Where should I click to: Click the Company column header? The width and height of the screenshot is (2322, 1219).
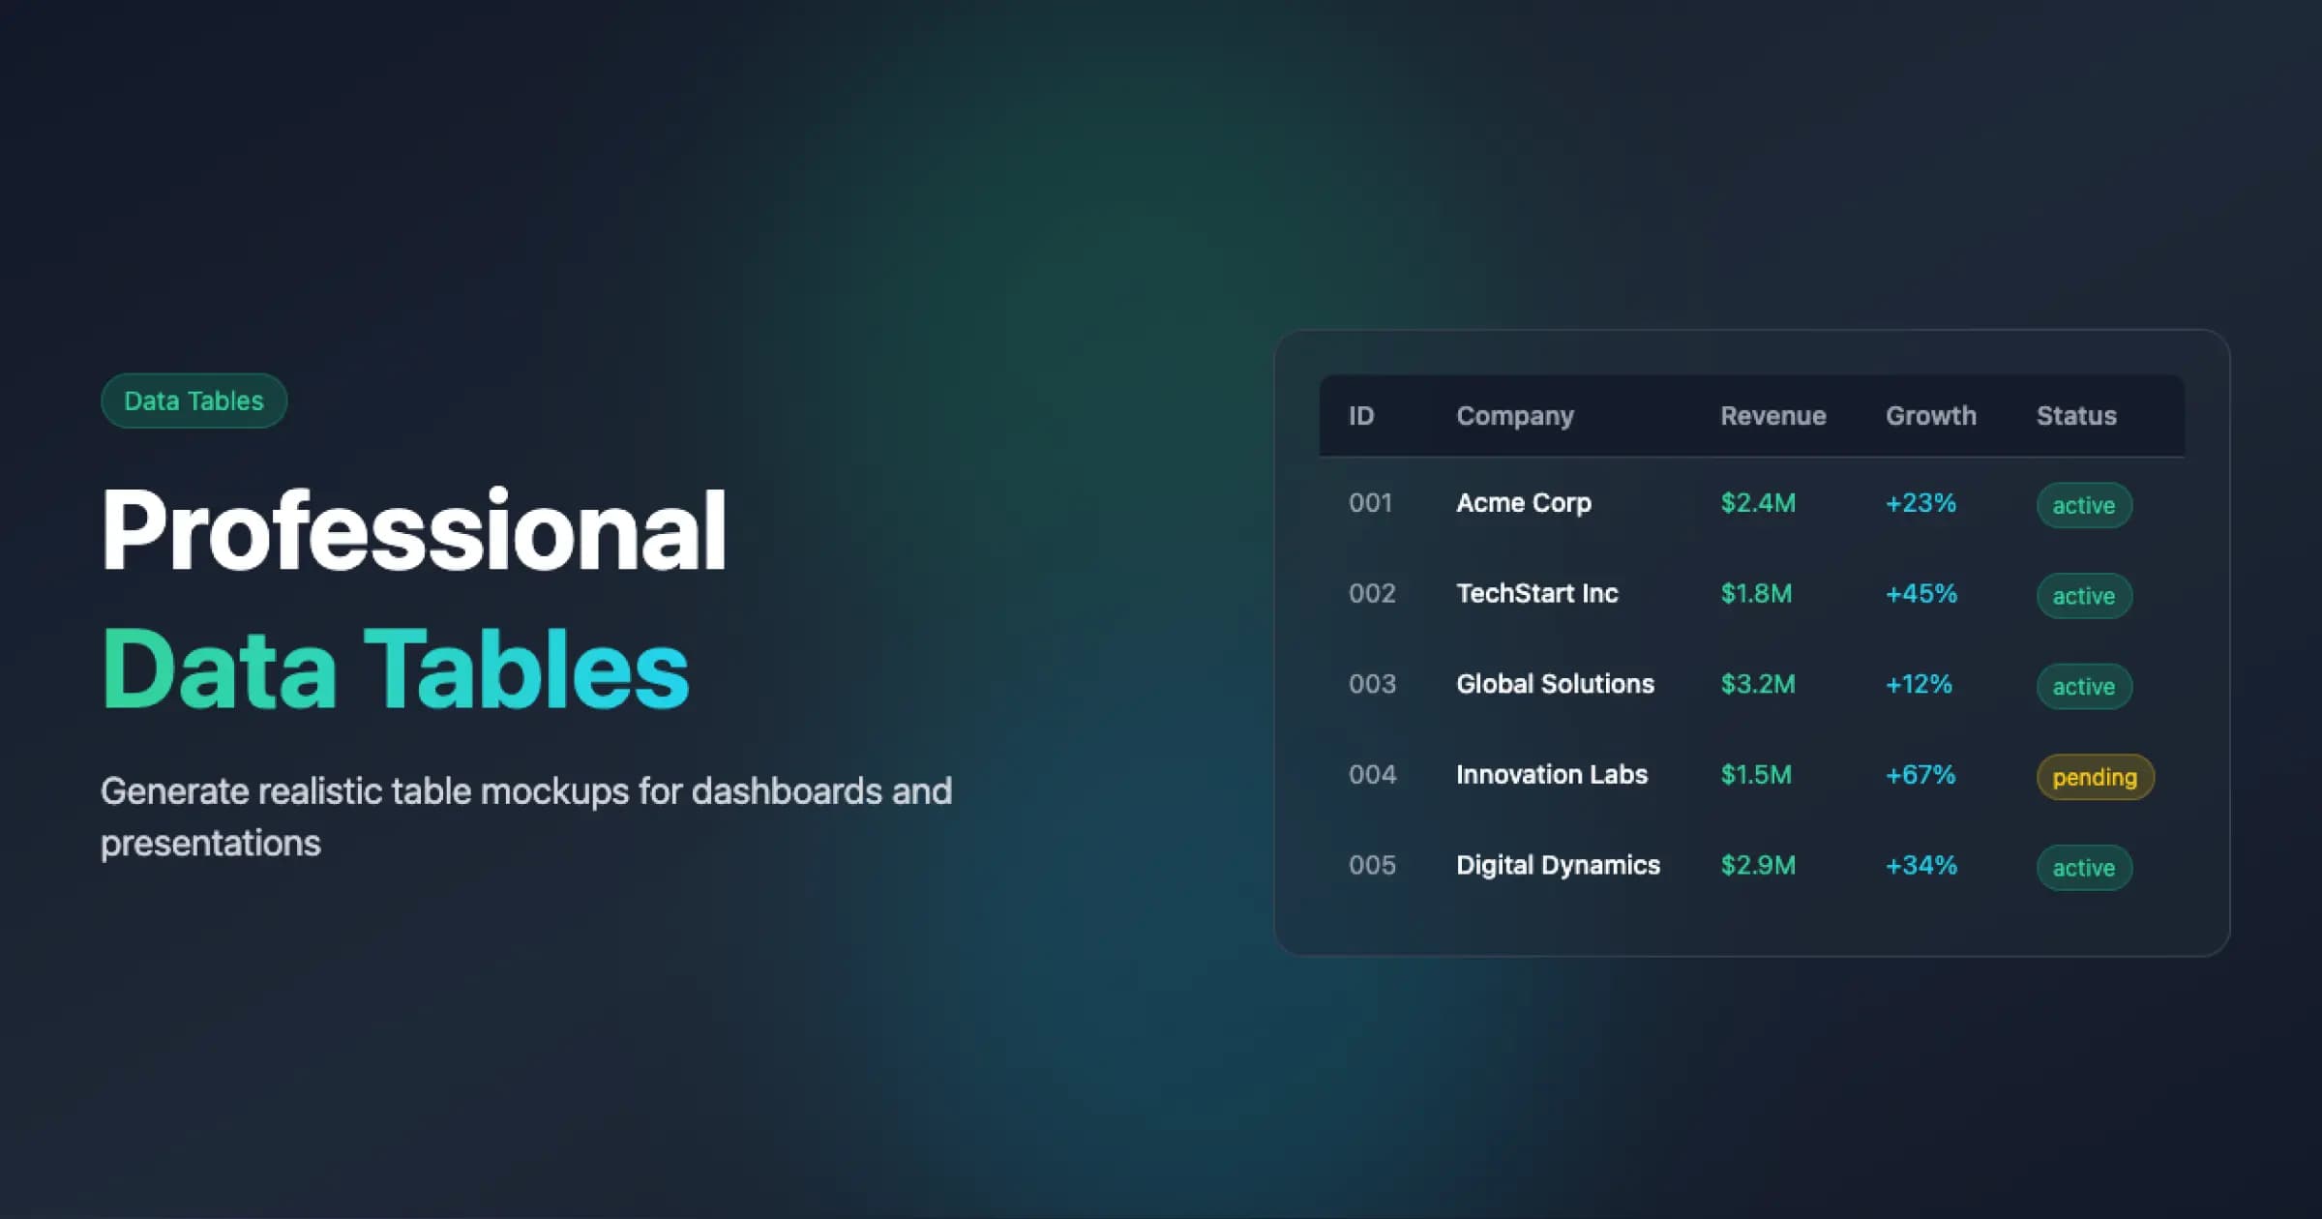click(x=1514, y=415)
